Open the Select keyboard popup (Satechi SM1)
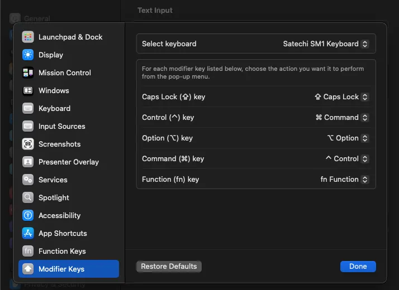 click(325, 43)
